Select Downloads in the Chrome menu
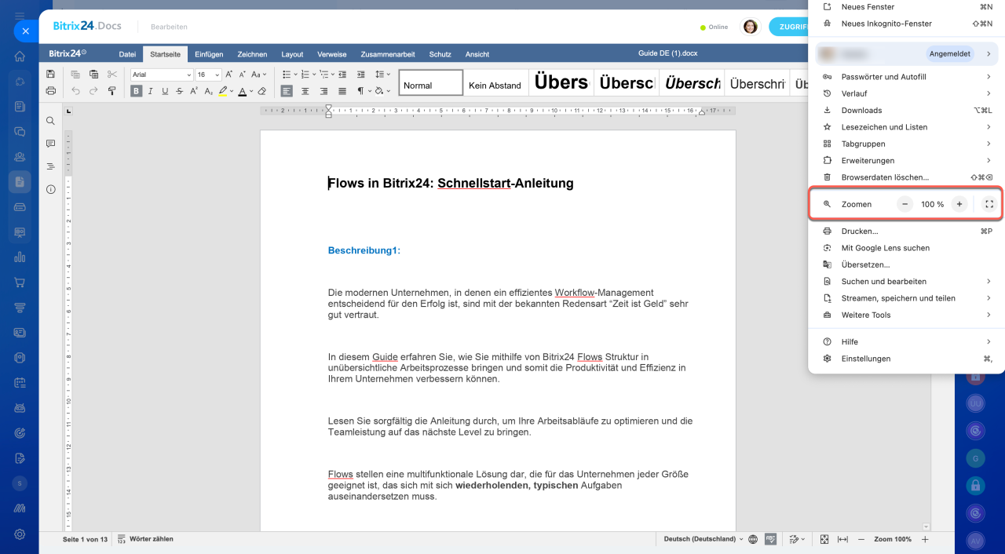 906,111
